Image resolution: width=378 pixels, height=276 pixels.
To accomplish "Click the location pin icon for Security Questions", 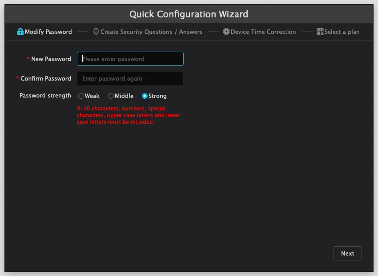I will tap(96, 32).
